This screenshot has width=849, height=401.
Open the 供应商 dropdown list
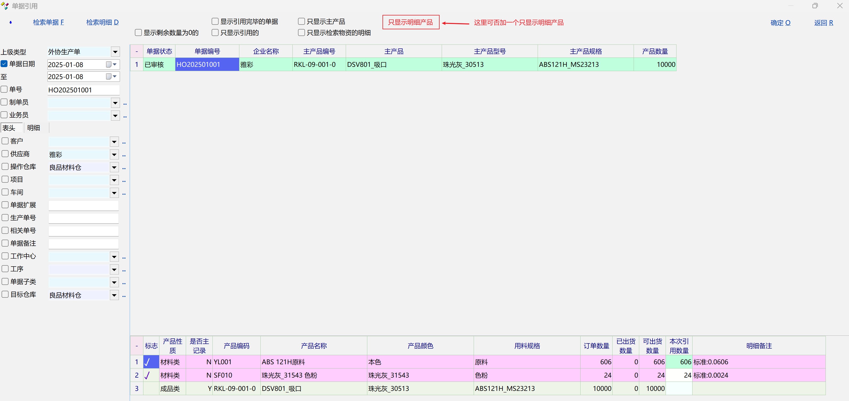coord(114,154)
